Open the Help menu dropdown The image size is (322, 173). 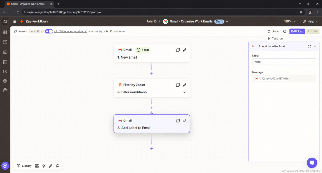pos(310,21)
